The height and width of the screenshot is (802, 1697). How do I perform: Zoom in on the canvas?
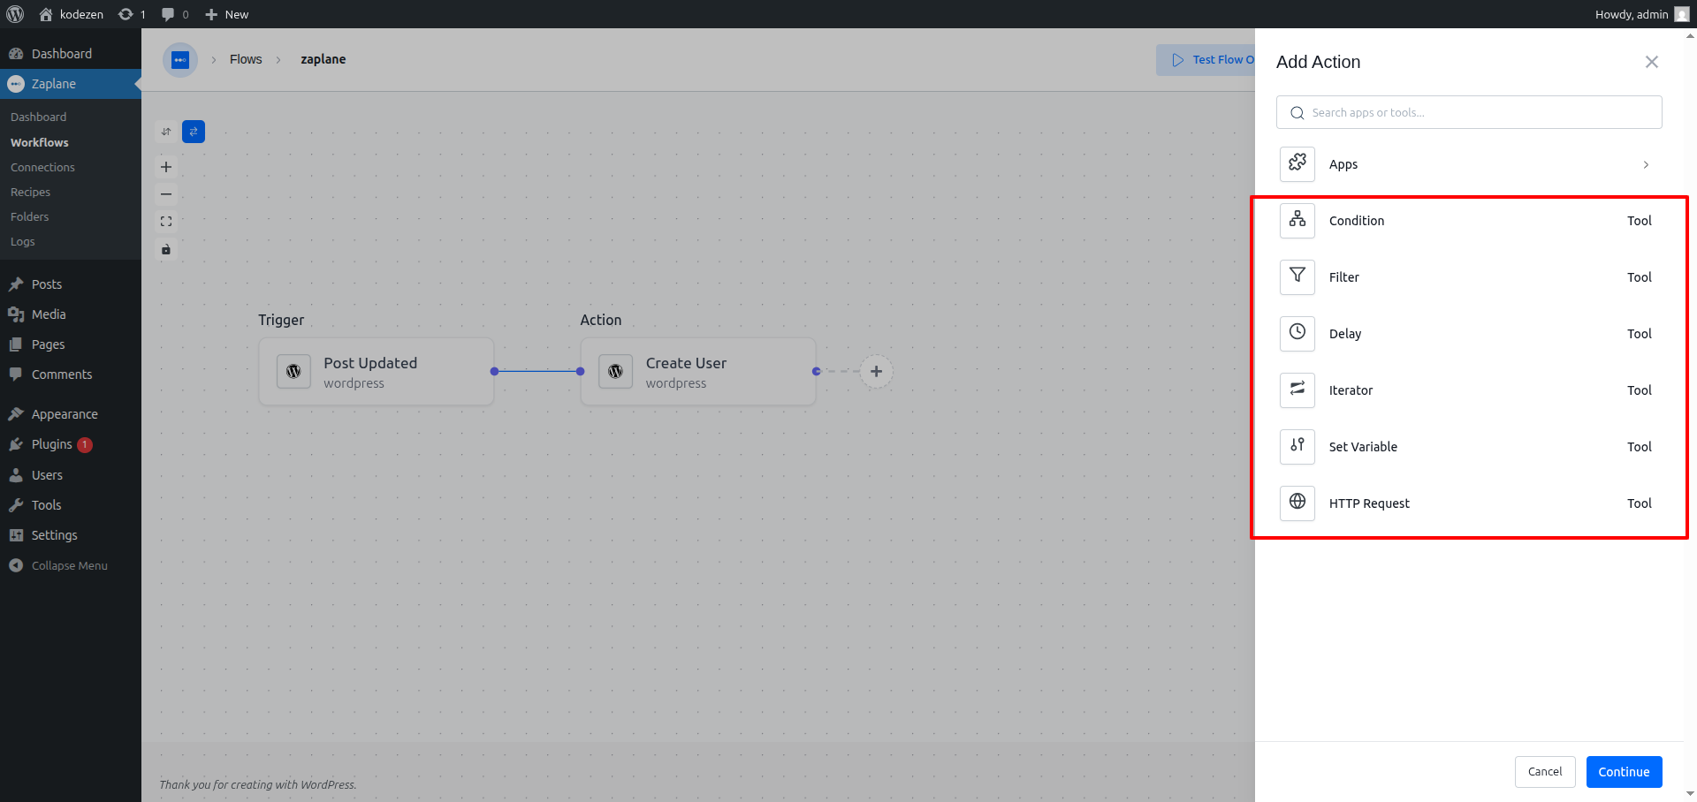[x=166, y=167]
